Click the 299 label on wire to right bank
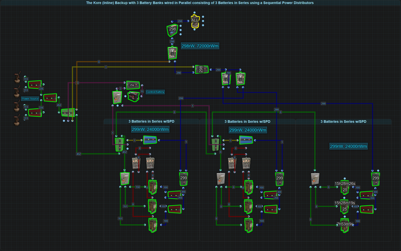The image size is (401, 251). coord(323,104)
